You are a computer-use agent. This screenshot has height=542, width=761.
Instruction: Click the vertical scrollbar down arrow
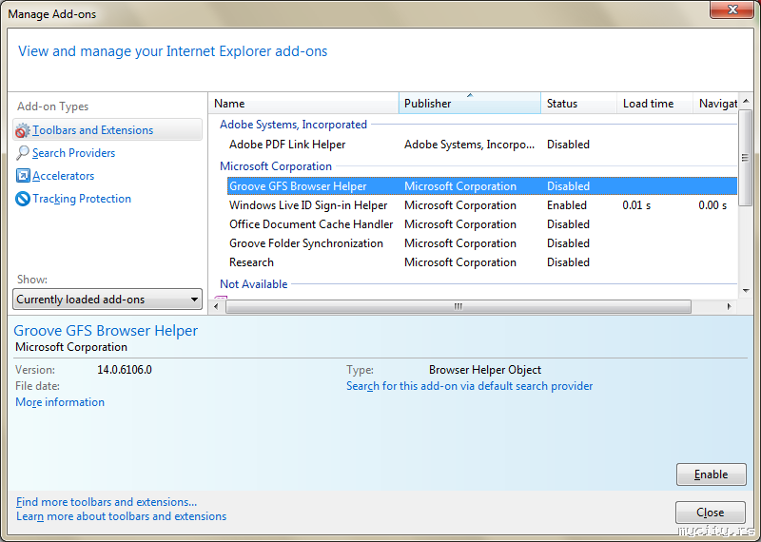[x=746, y=292]
